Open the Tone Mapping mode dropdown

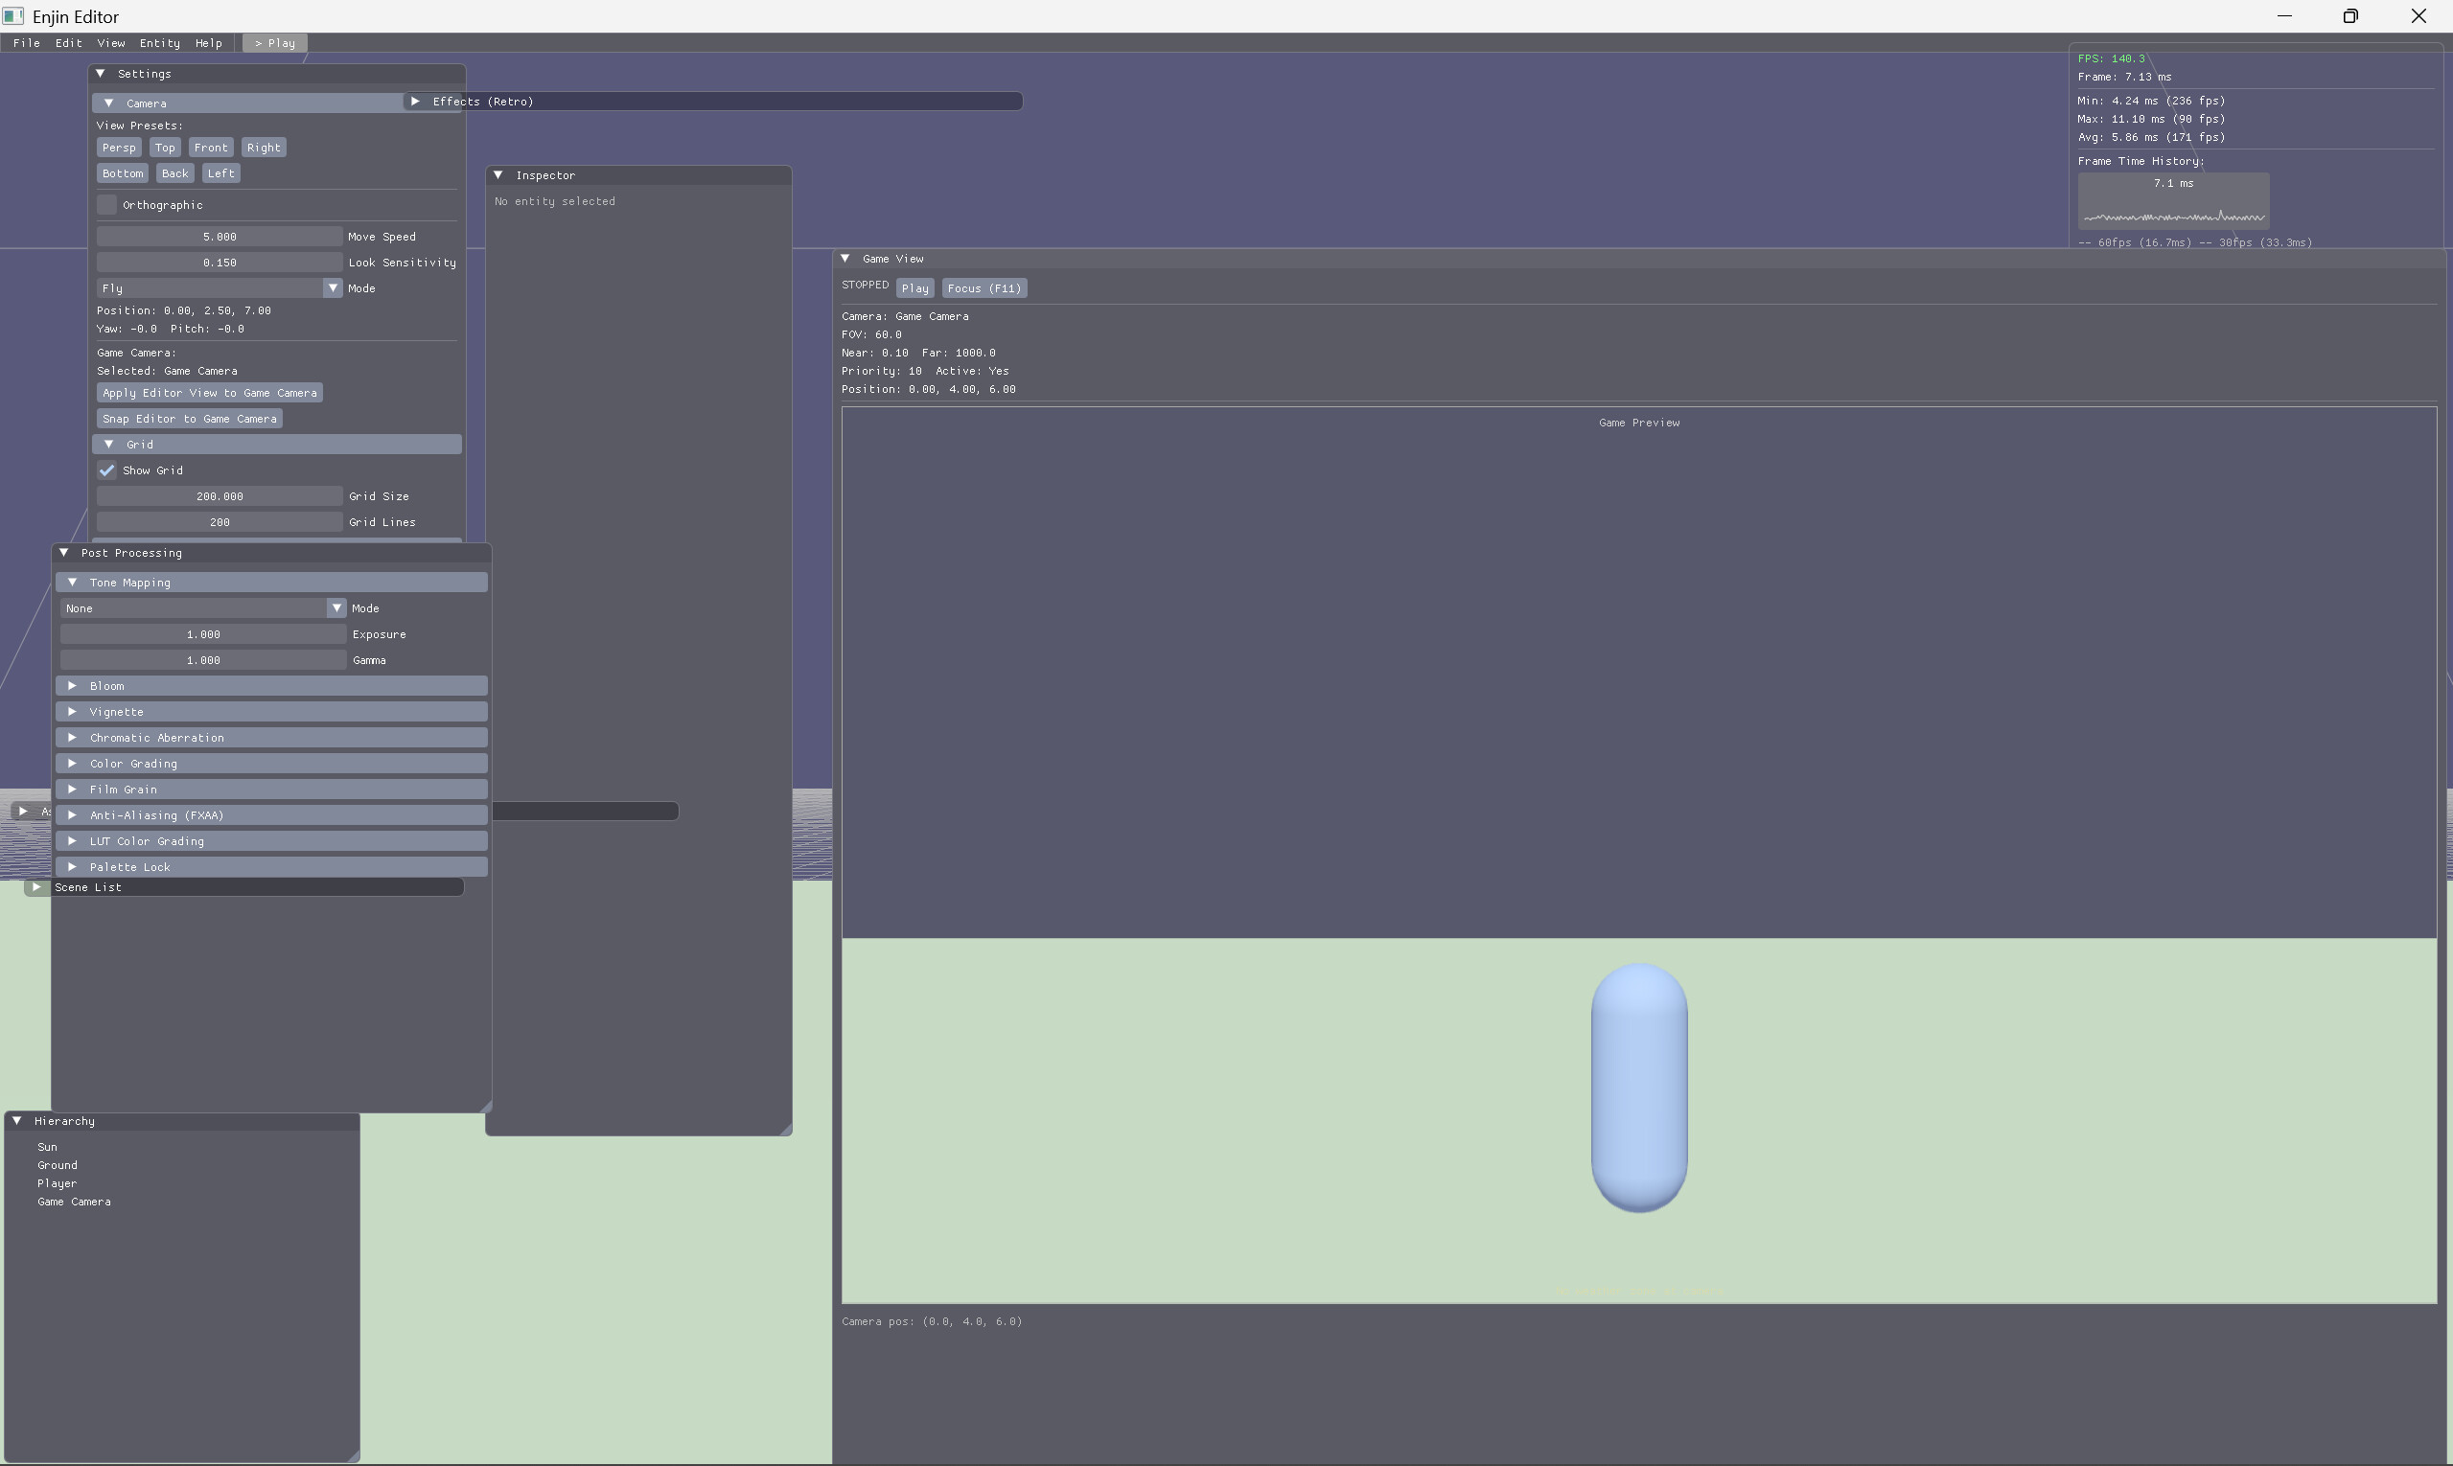(336, 607)
